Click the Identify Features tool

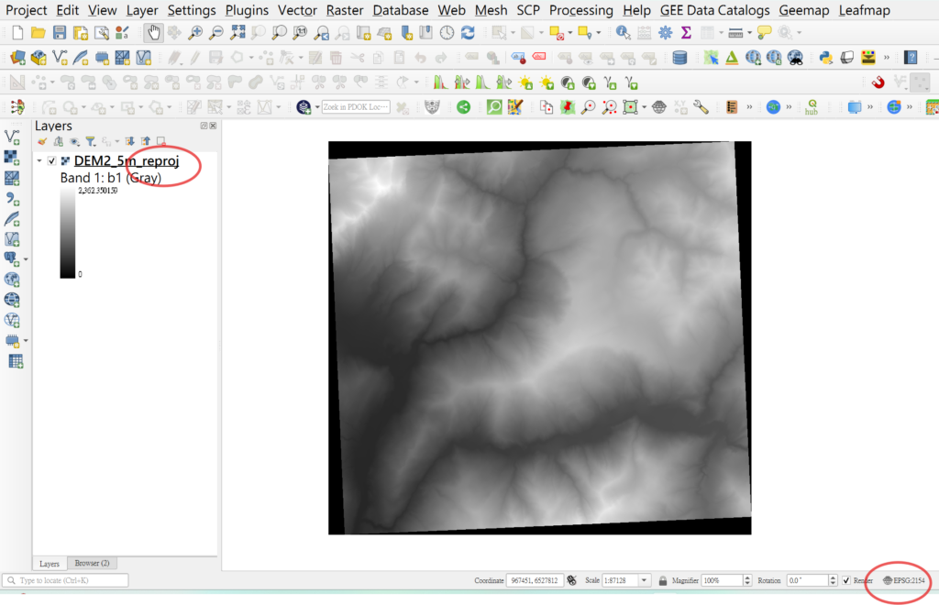pyautogui.click(x=624, y=33)
